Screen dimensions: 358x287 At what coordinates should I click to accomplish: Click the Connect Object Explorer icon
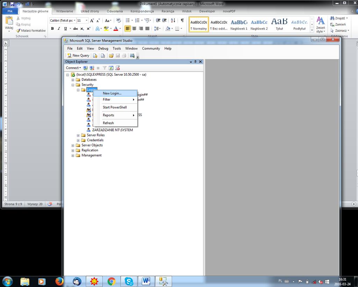[85, 68]
